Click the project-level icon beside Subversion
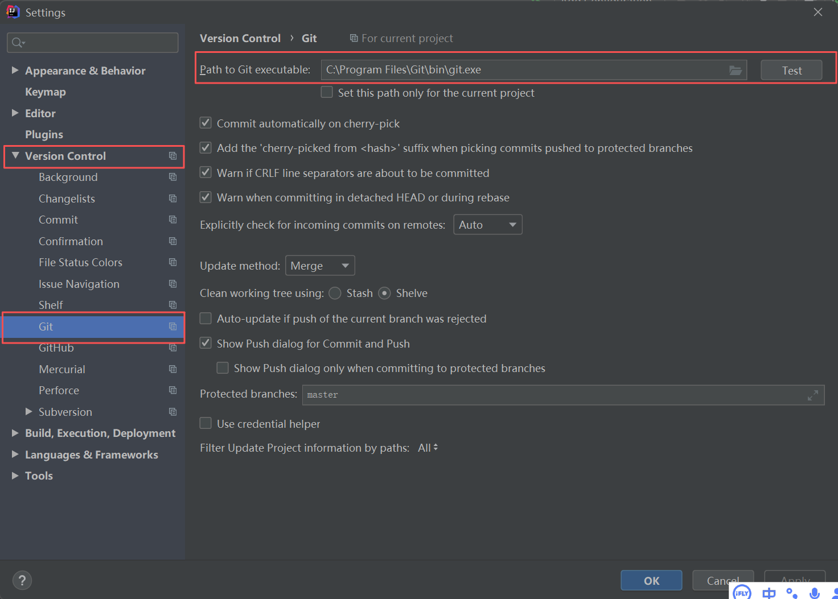The height and width of the screenshot is (599, 838). 173,412
